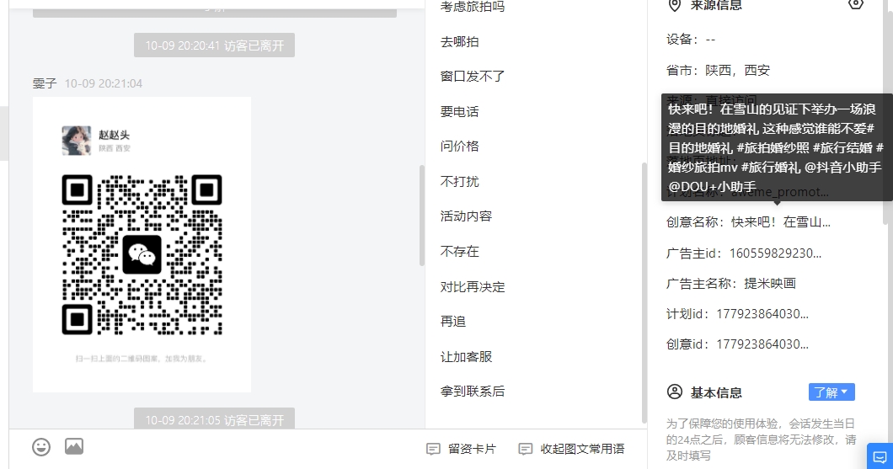Select quick phrase 问价格
The width and height of the screenshot is (893, 469).
point(460,147)
